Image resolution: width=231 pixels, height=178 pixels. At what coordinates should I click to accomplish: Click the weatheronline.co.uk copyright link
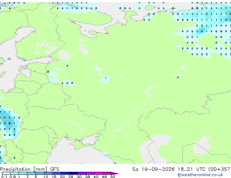tap(200, 175)
